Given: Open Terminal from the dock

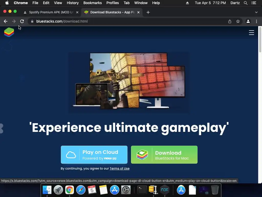Looking at the screenshot, I should (x=142, y=190).
